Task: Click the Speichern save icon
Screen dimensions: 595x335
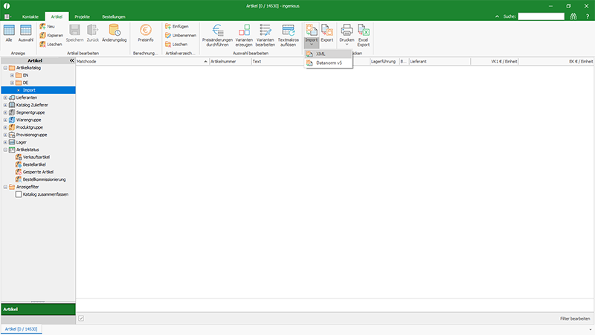Action: pos(74,33)
